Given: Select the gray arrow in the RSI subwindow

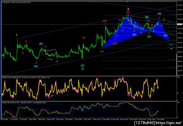Looking at the screenshot, I should point(51,96).
